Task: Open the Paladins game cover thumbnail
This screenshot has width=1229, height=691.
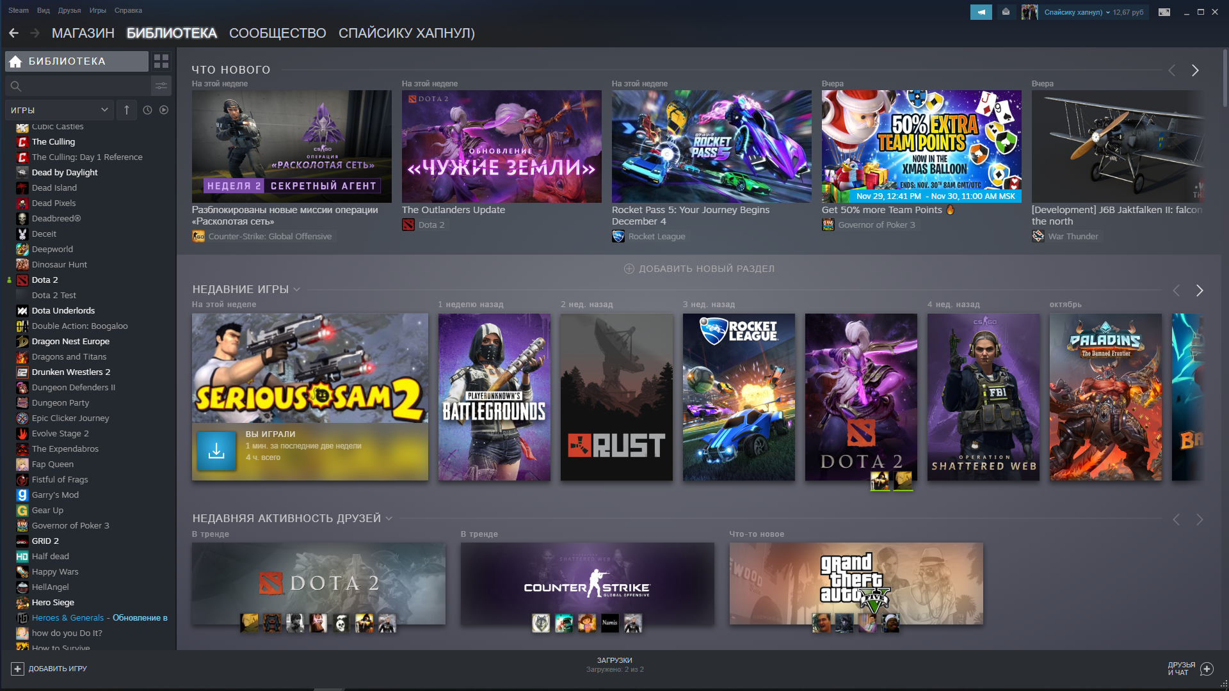Action: (x=1105, y=397)
